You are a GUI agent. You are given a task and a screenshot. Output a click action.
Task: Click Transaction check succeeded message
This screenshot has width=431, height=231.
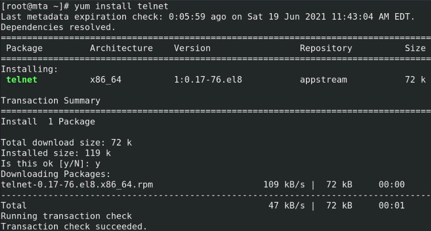coord(74,227)
